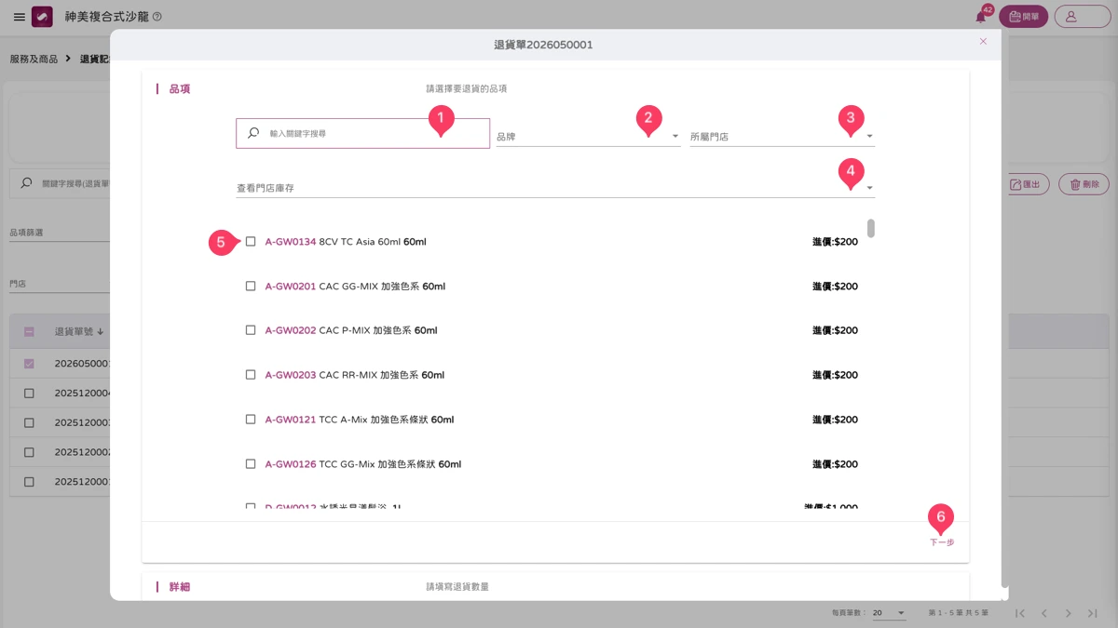This screenshot has height=628, width=1118.
Task: Go to first page pagination icon
Action: pyautogui.click(x=1020, y=613)
